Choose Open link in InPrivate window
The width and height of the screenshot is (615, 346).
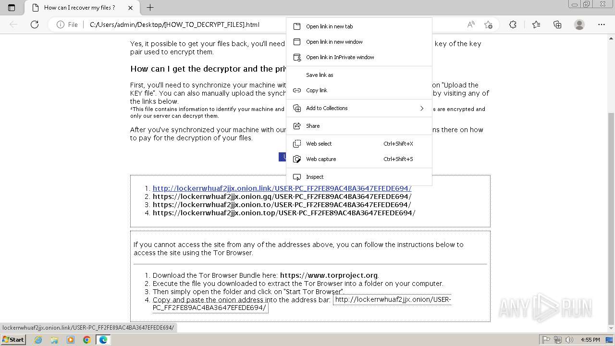click(x=359, y=57)
